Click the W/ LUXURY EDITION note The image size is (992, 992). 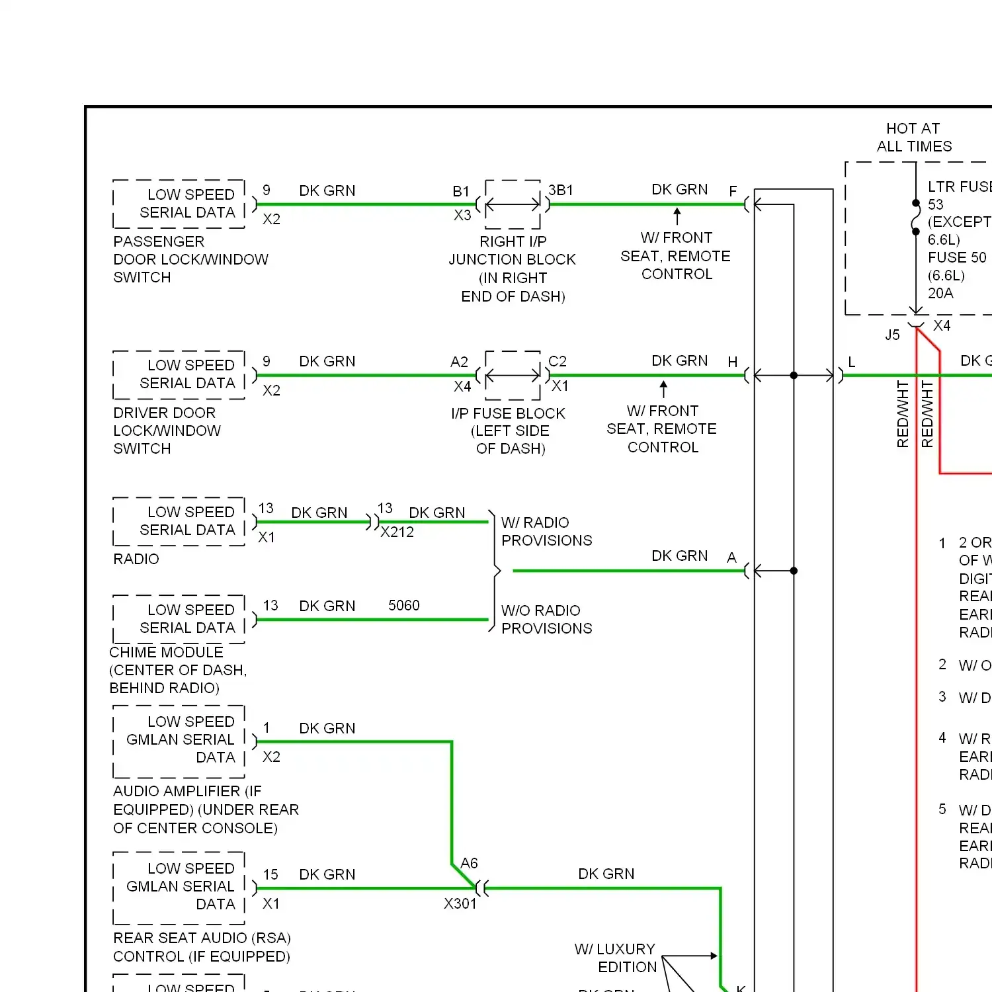coord(616,958)
